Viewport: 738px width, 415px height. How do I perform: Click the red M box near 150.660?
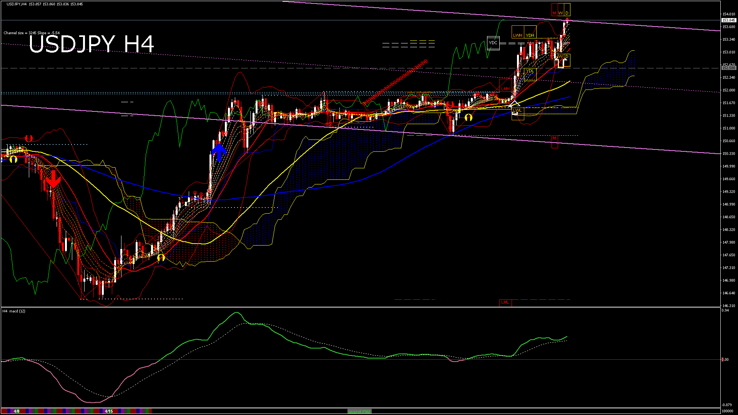(555, 141)
